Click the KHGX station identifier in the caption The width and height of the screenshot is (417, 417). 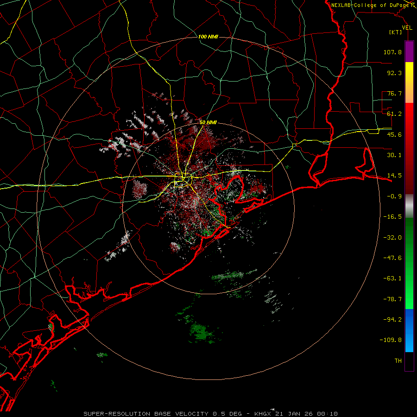pos(264,414)
